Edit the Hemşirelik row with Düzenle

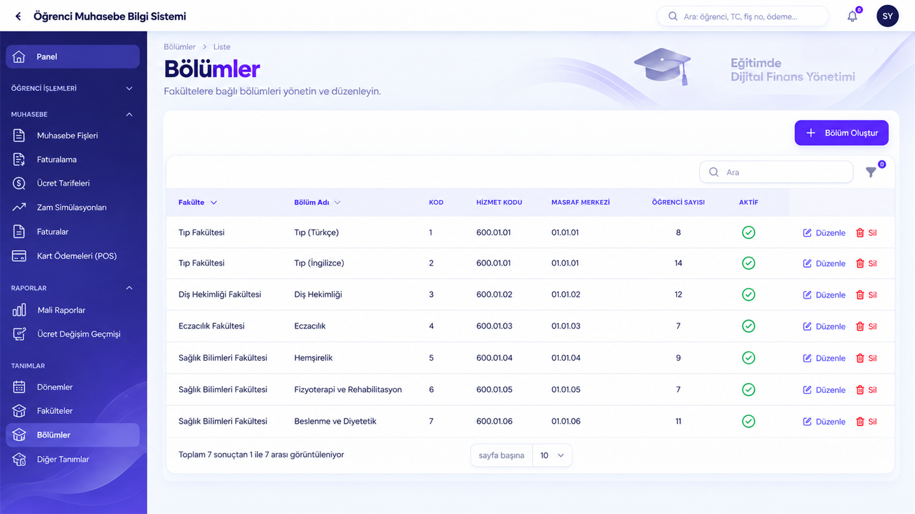[x=824, y=358]
